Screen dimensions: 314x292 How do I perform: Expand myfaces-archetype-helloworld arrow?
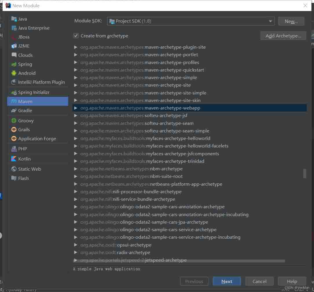tap(76, 138)
